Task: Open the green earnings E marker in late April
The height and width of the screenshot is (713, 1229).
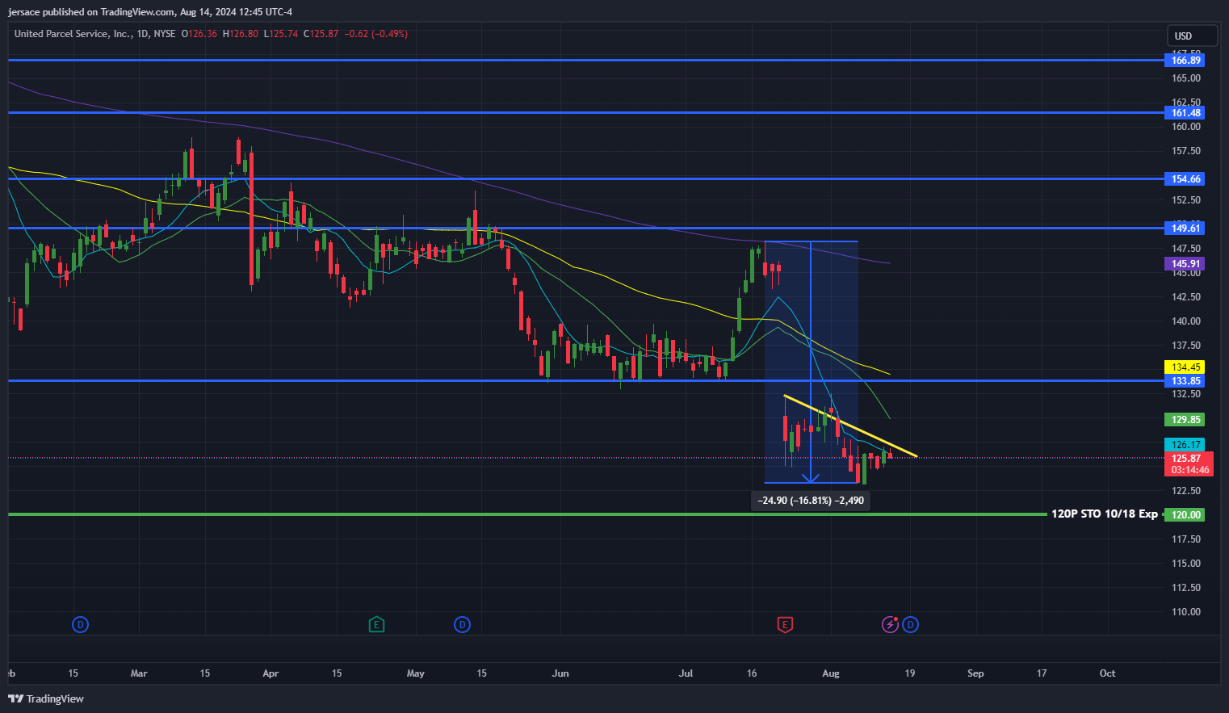Action: point(376,624)
